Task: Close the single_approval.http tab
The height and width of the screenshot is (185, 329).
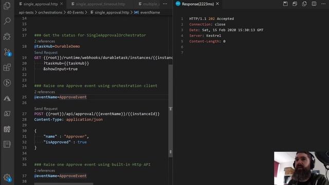Action: [x=62, y=4]
